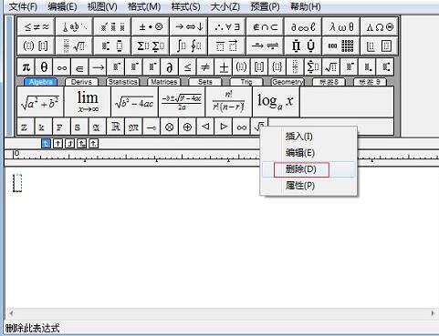Open the Greek lowercase palette (λωθ)
Viewport: 439px width, 336px height.
click(341, 26)
